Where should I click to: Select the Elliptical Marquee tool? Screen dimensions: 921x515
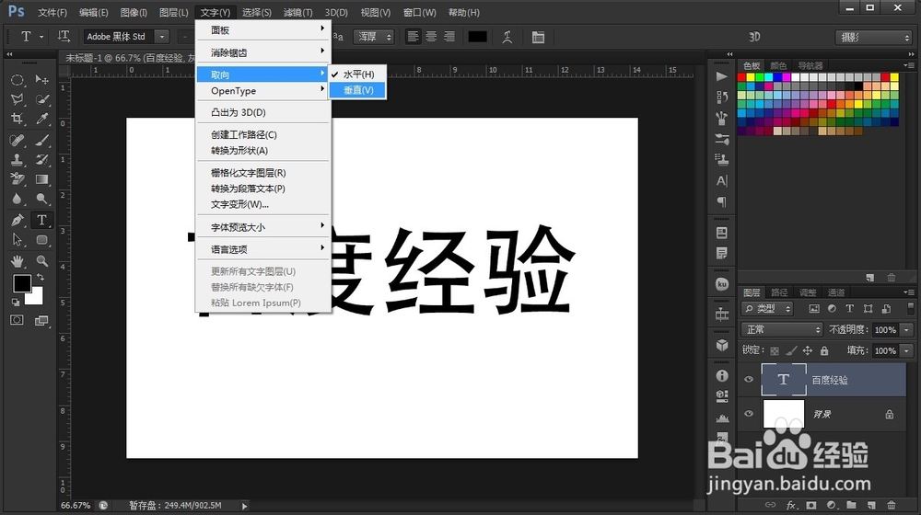coord(17,80)
